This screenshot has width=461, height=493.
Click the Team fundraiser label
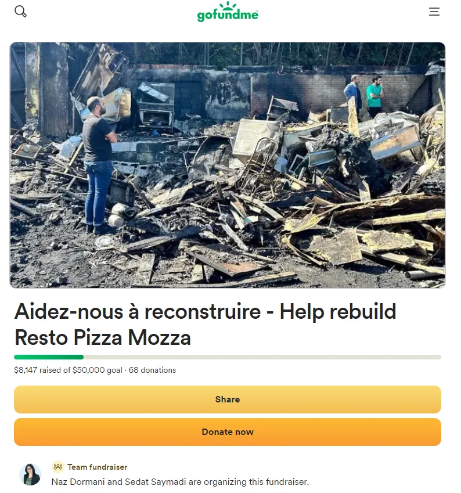[97, 467]
